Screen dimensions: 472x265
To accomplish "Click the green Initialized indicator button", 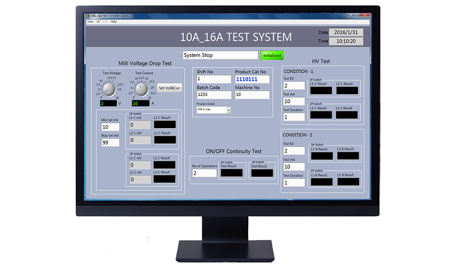I will pos(272,56).
